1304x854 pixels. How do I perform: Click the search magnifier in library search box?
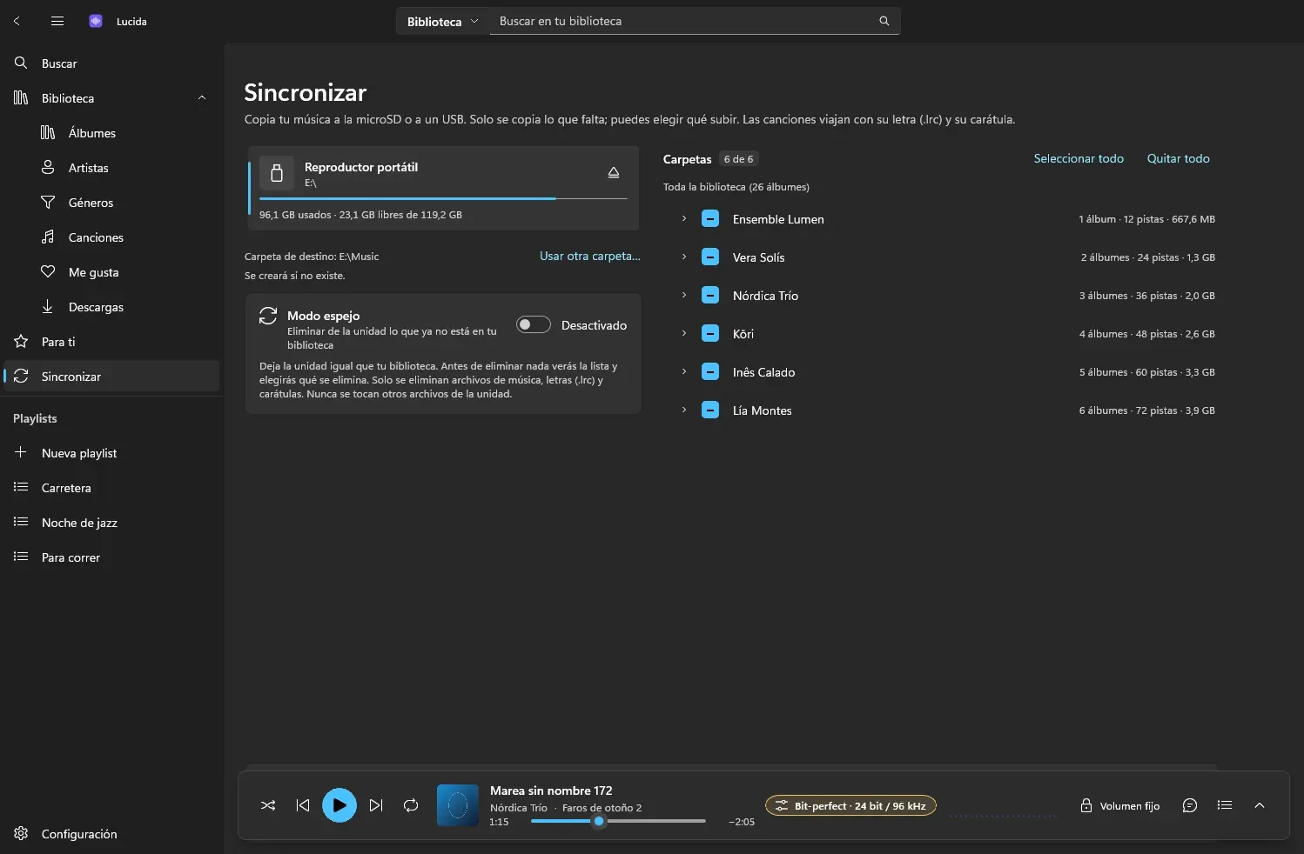[884, 21]
